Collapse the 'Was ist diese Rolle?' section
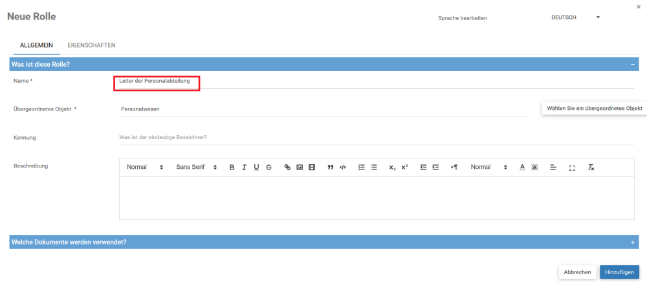The image size is (647, 282). (x=633, y=64)
